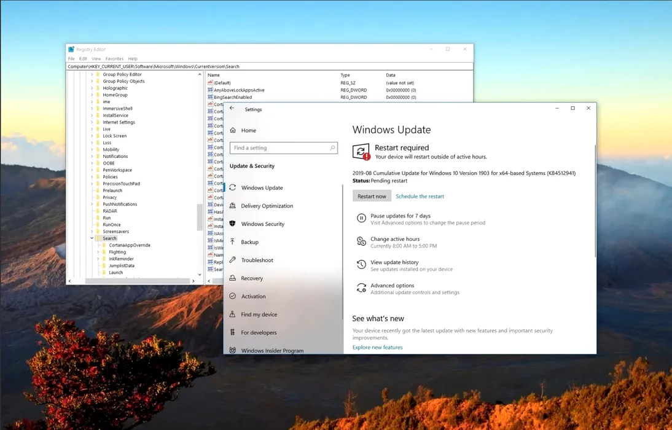Select the BingSearchEnabled value name
672x430 pixels.
(233, 97)
